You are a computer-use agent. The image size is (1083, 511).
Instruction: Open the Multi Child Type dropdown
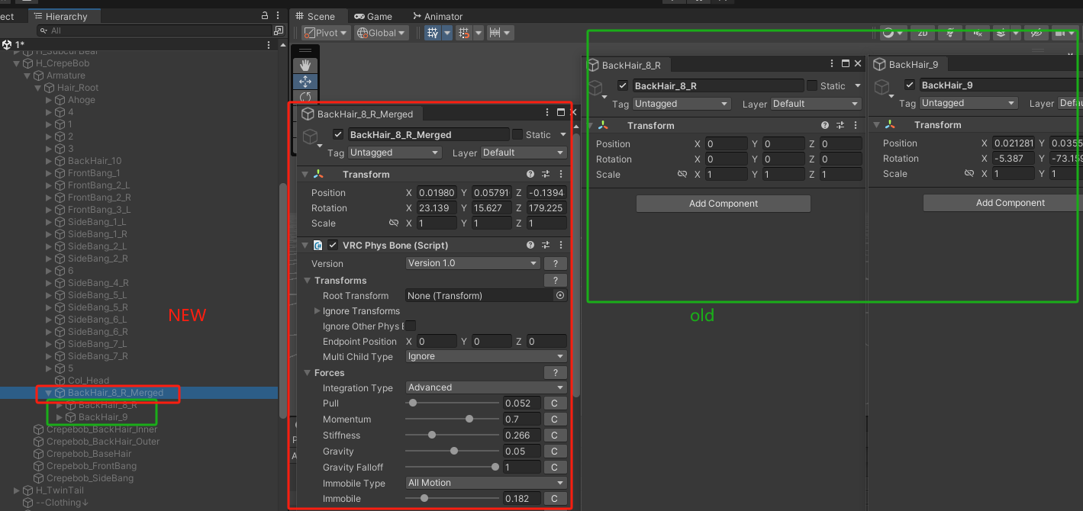(x=485, y=356)
